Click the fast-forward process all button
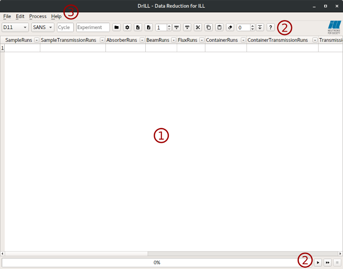Viewport: 343px width, 269px height. tap(328, 263)
